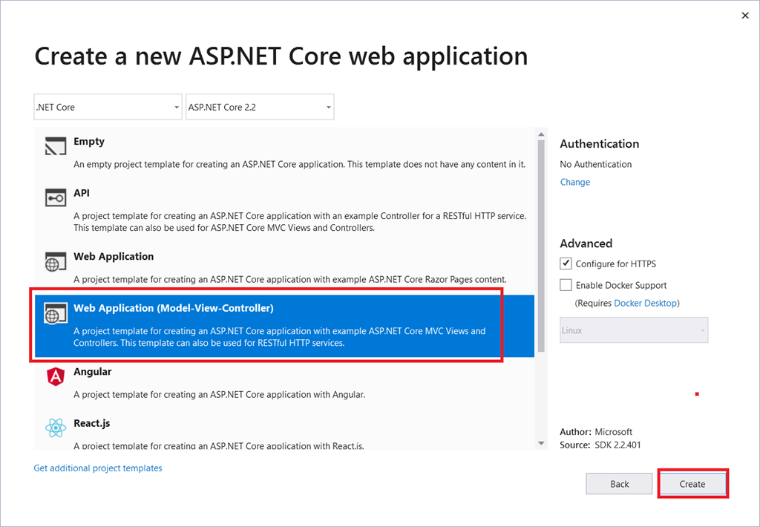760x527 pixels.
Task: Click the Create button
Action: point(692,483)
